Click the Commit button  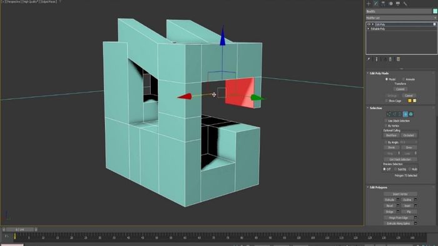tap(400, 89)
